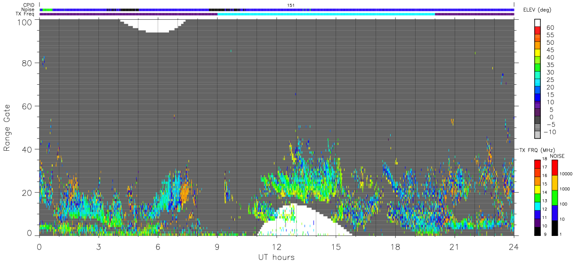Image resolution: width=578 pixels, height=267 pixels.
Task: Click the cyan ELEV swatch between 20 and 25
Action: pyautogui.click(x=538, y=82)
